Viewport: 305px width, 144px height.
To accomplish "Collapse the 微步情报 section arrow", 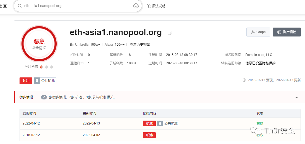I will click(296, 97).
